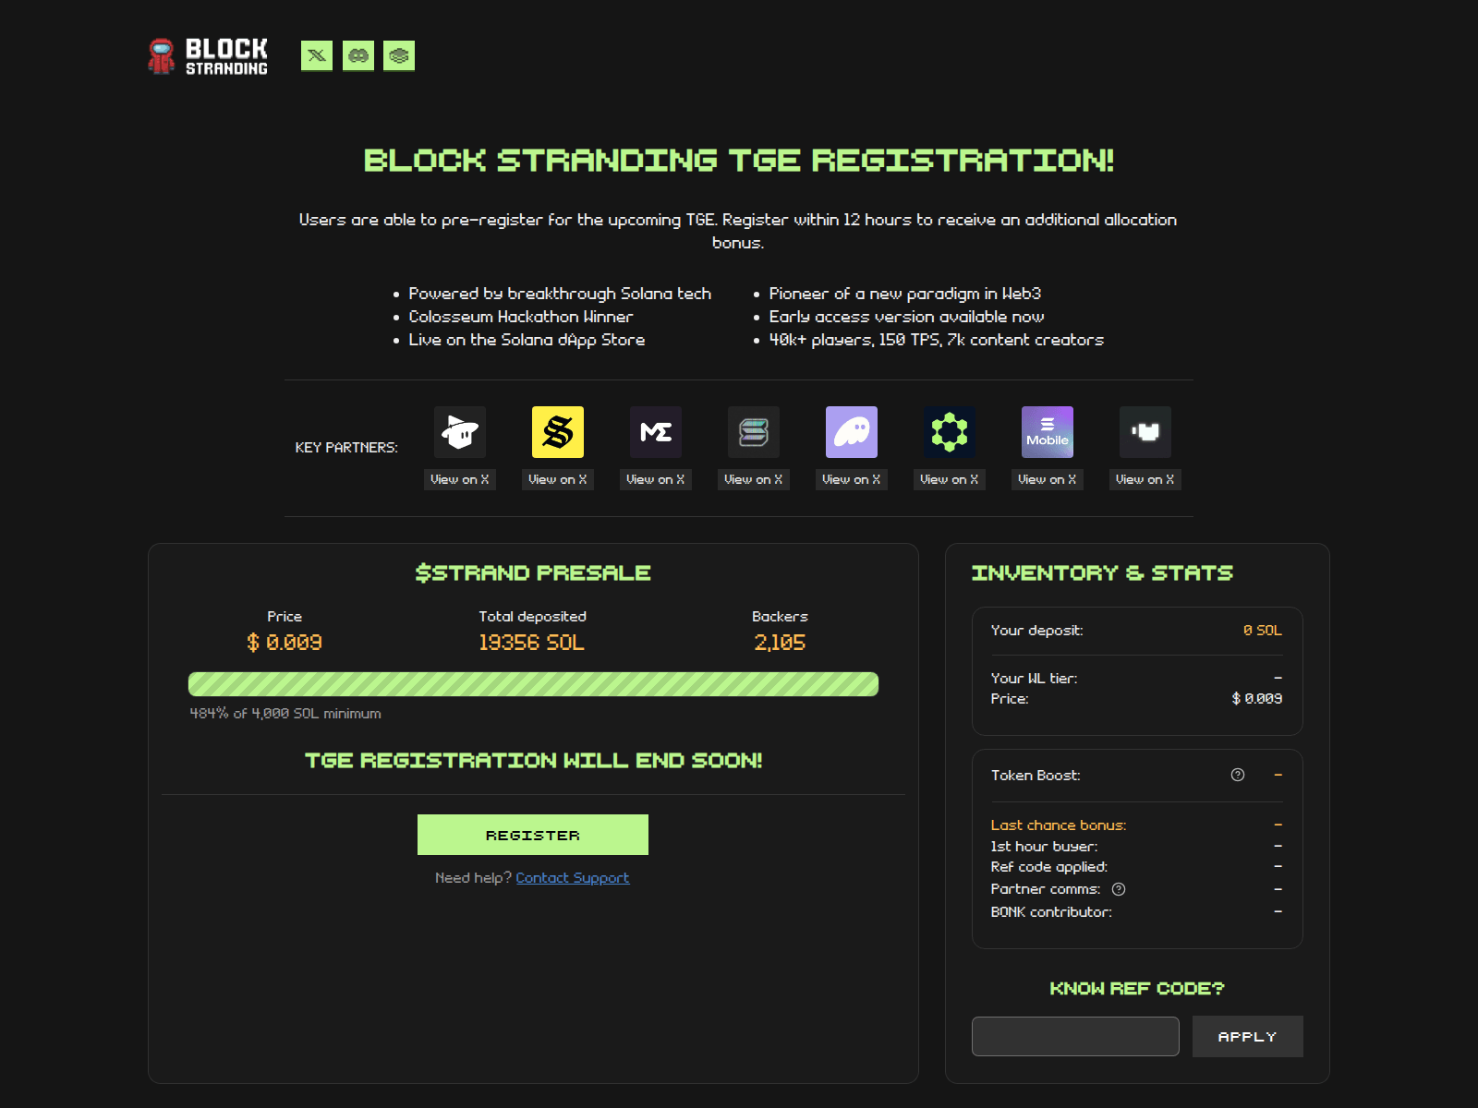Select the Magic Eden partner icon
This screenshot has height=1108, width=1478.
click(655, 432)
